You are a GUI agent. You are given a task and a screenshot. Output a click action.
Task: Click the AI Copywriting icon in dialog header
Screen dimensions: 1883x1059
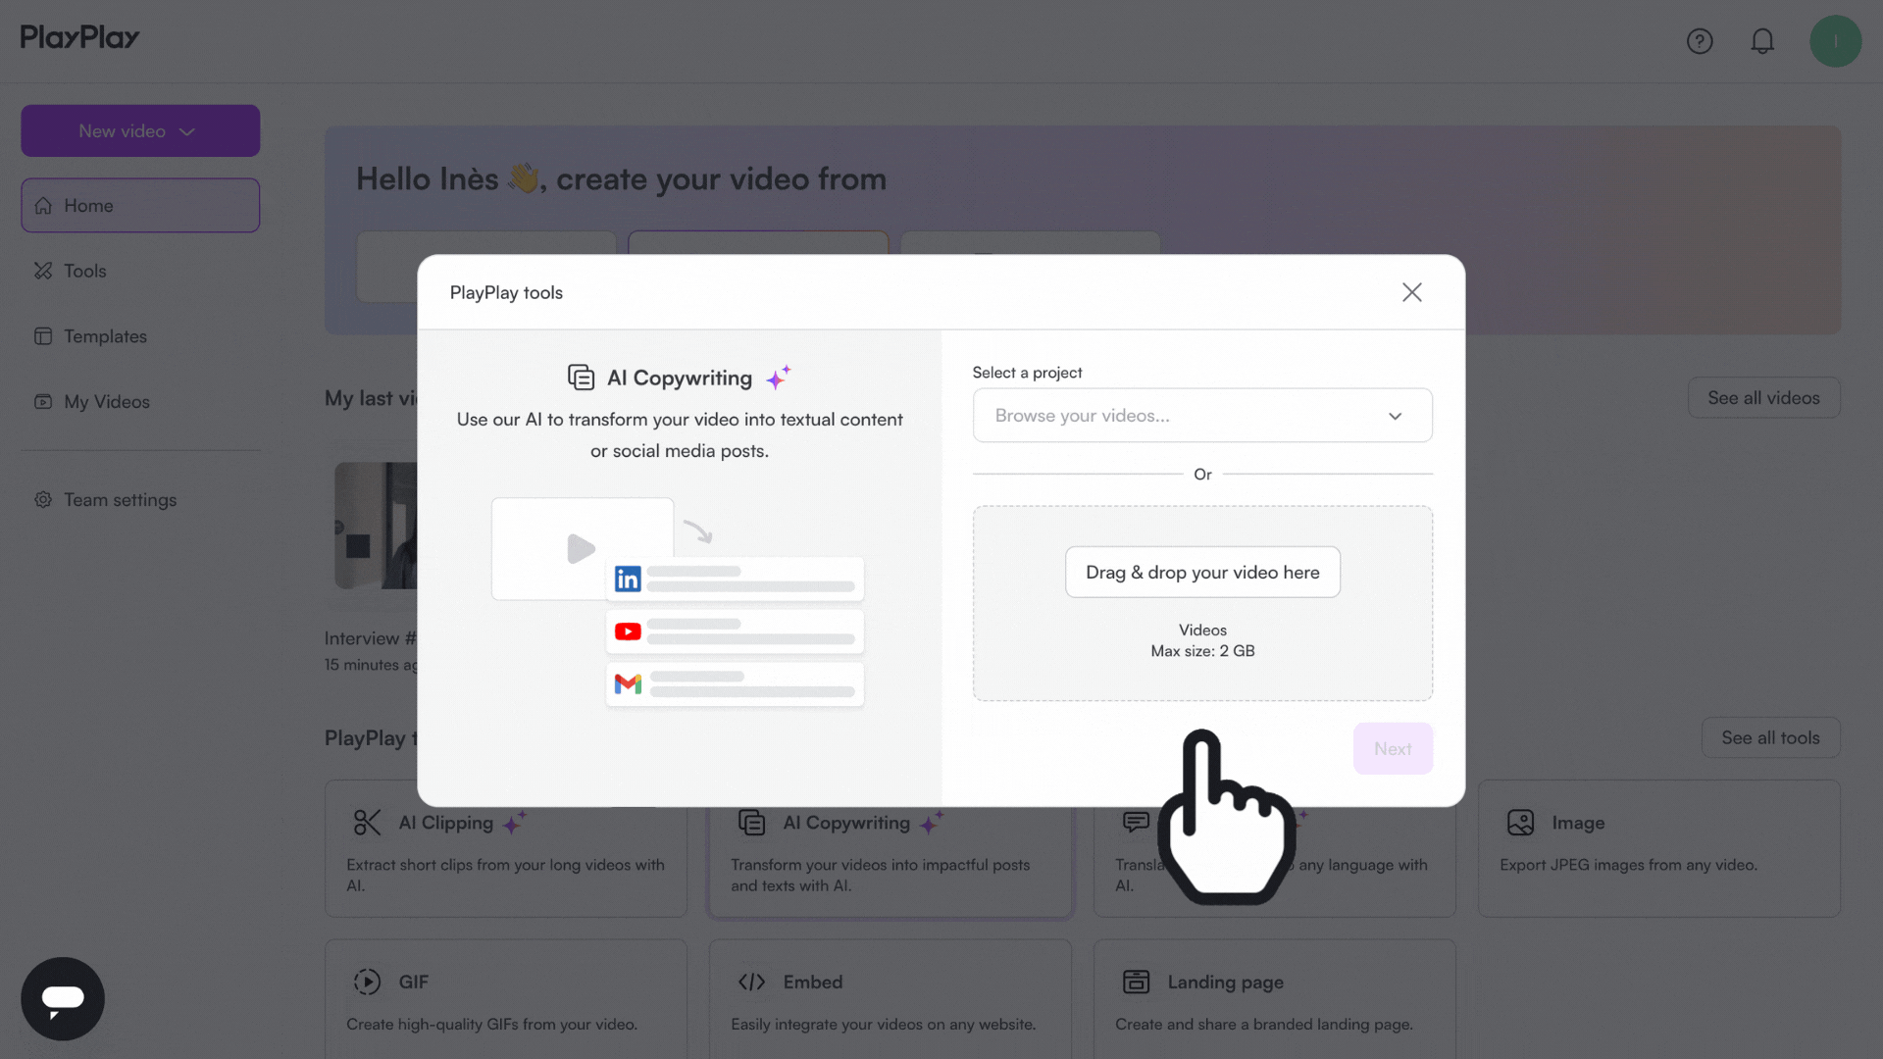(x=581, y=378)
